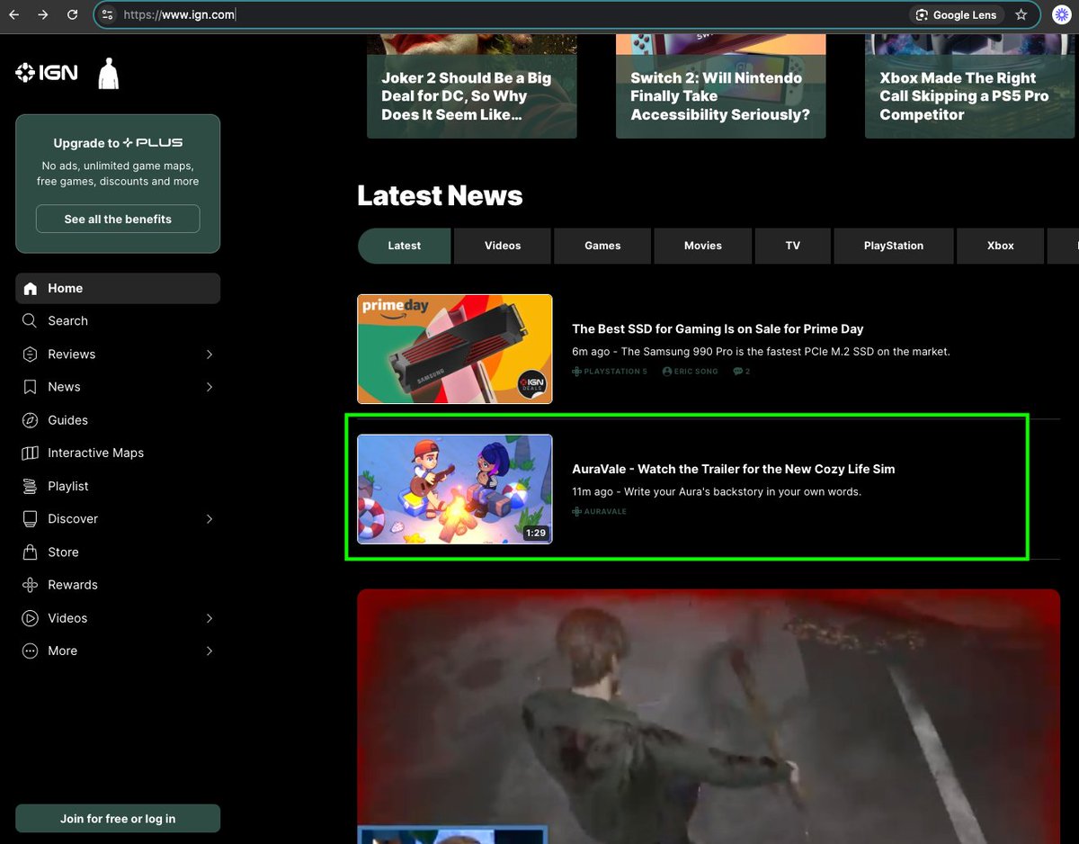
Task: Go forward with browser forward arrow
Action: pyautogui.click(x=43, y=14)
